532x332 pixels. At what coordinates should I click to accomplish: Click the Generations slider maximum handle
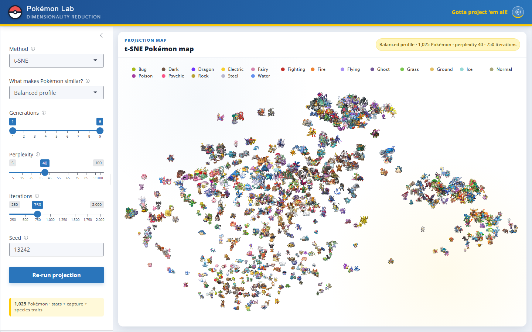[100, 131]
